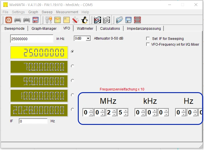Switch to the Graph-Manager tab
204x150 pixels.
(x=44, y=28)
